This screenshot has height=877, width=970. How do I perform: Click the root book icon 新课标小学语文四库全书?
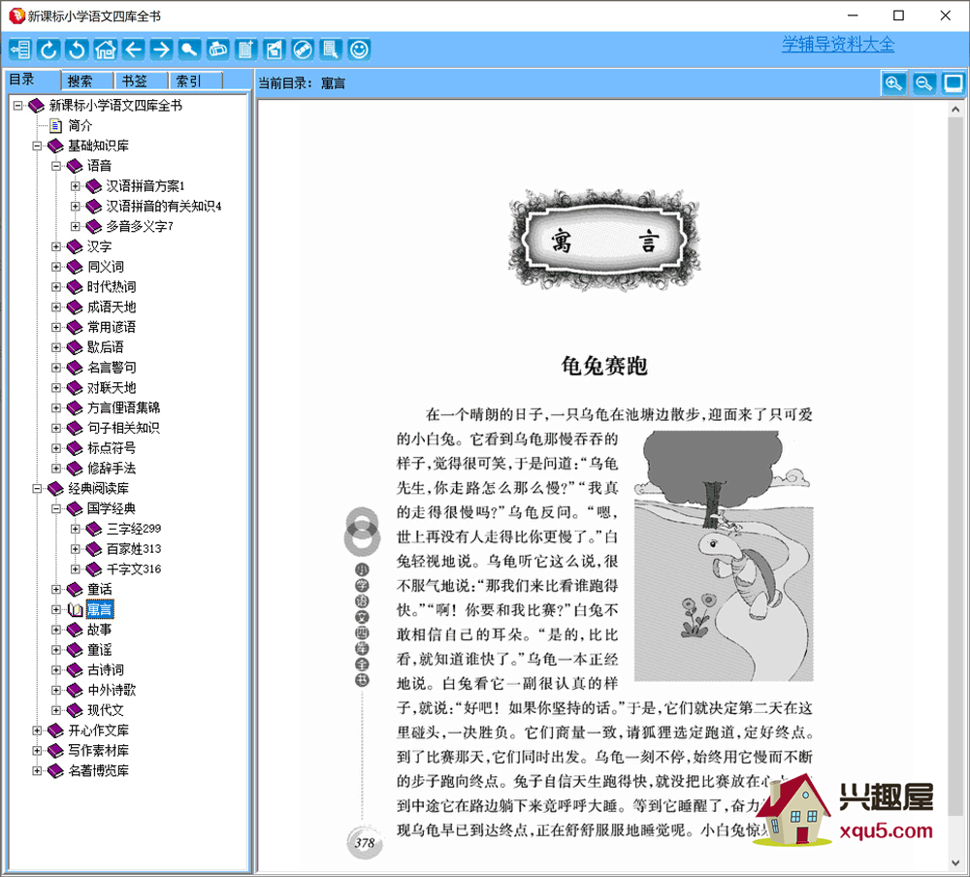[x=37, y=105]
